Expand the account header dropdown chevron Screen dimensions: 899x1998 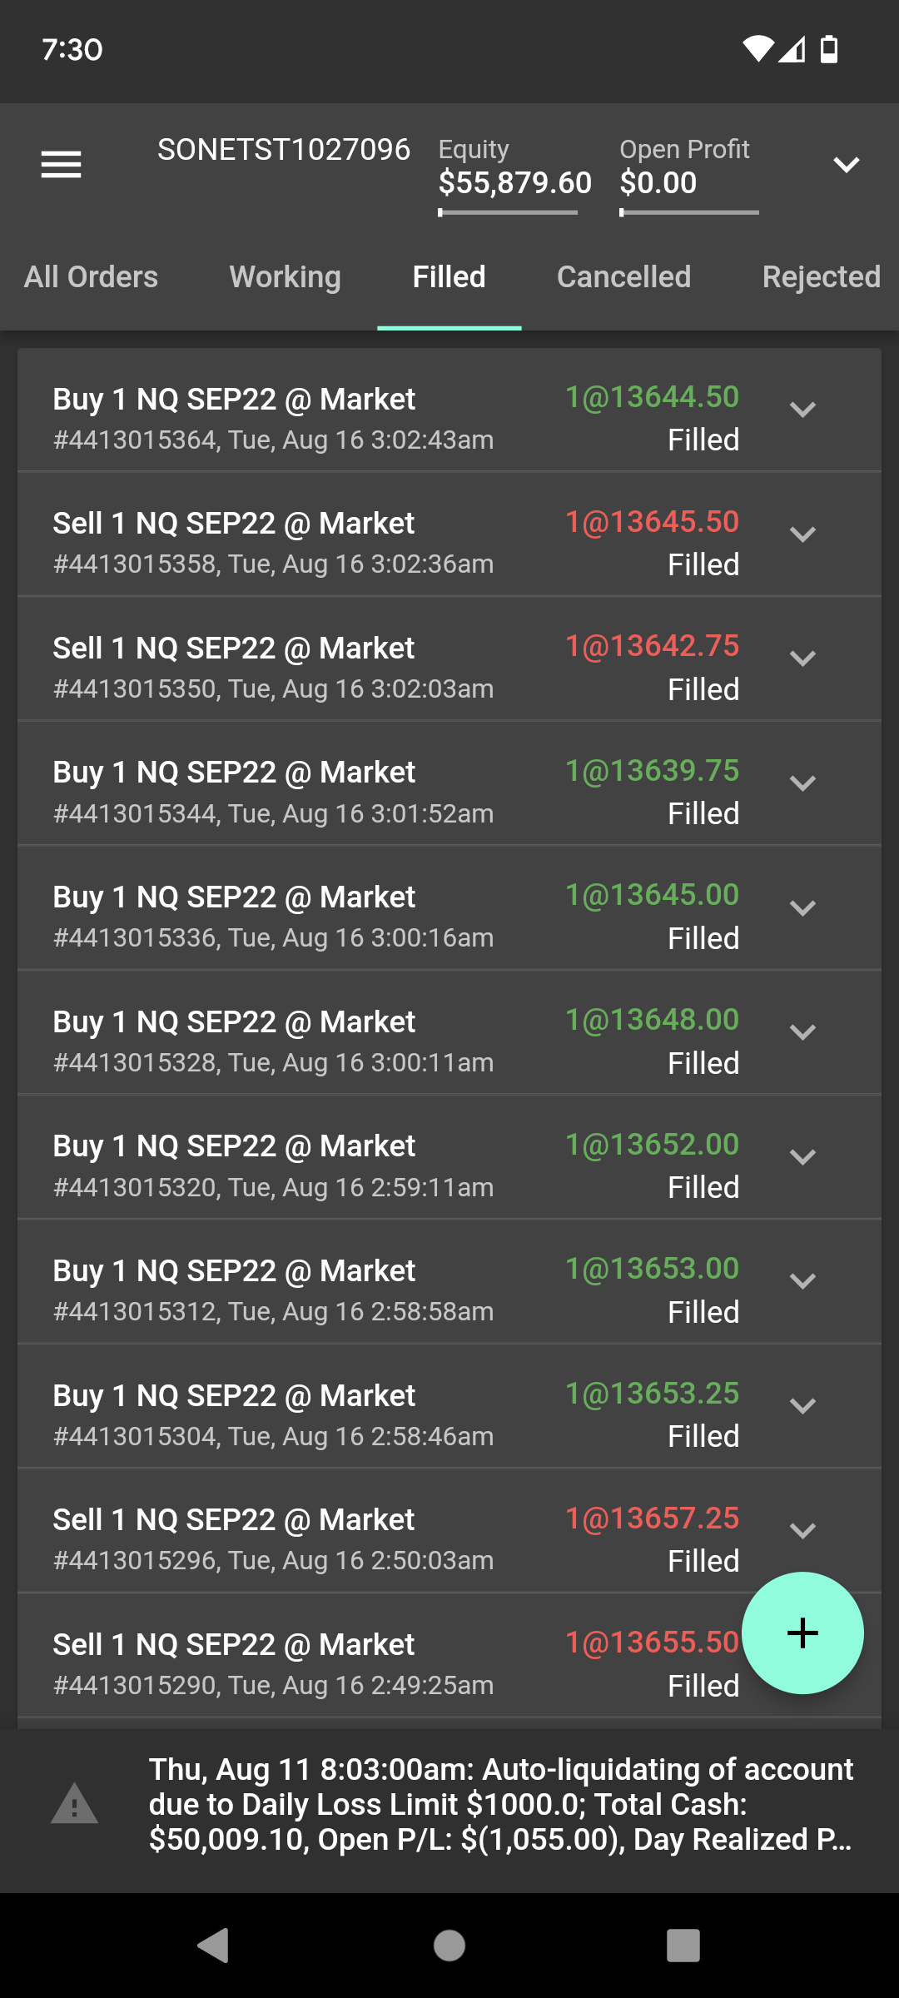pyautogui.click(x=847, y=165)
